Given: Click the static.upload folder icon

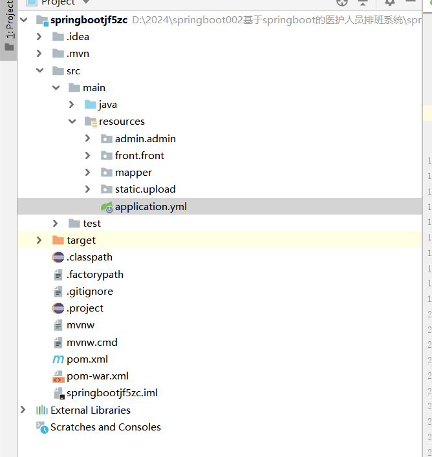Looking at the screenshot, I should coord(107,189).
